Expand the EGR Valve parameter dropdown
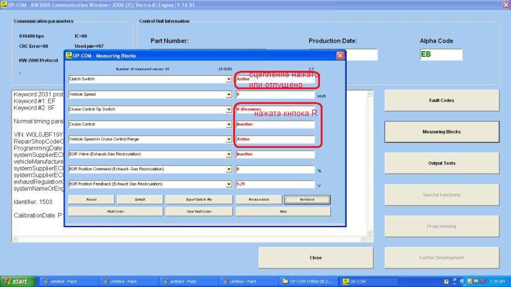Viewport: 511px width, 287px height. pyautogui.click(x=229, y=154)
